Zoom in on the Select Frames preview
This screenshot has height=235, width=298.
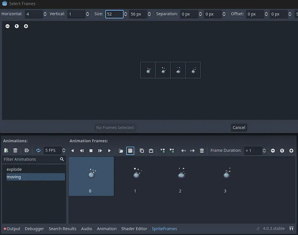[26, 26]
